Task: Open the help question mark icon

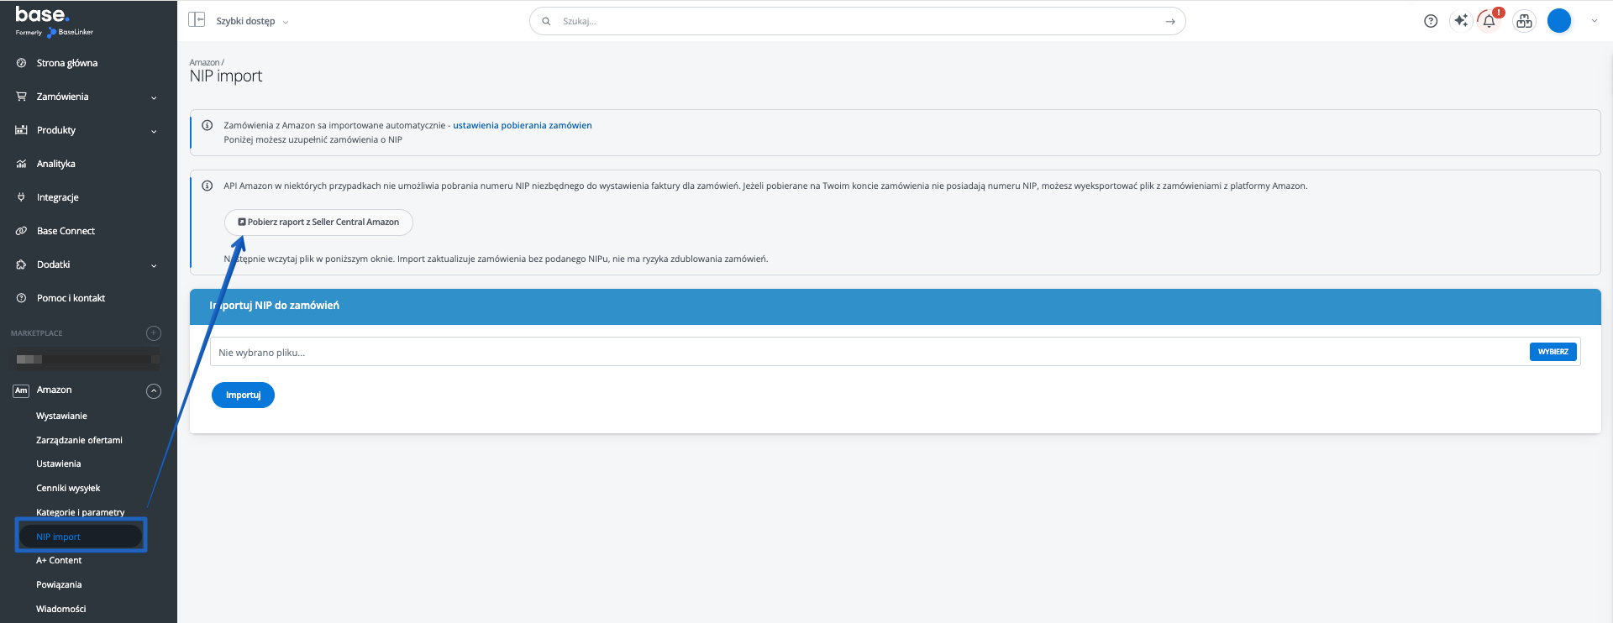Action: click(1431, 21)
